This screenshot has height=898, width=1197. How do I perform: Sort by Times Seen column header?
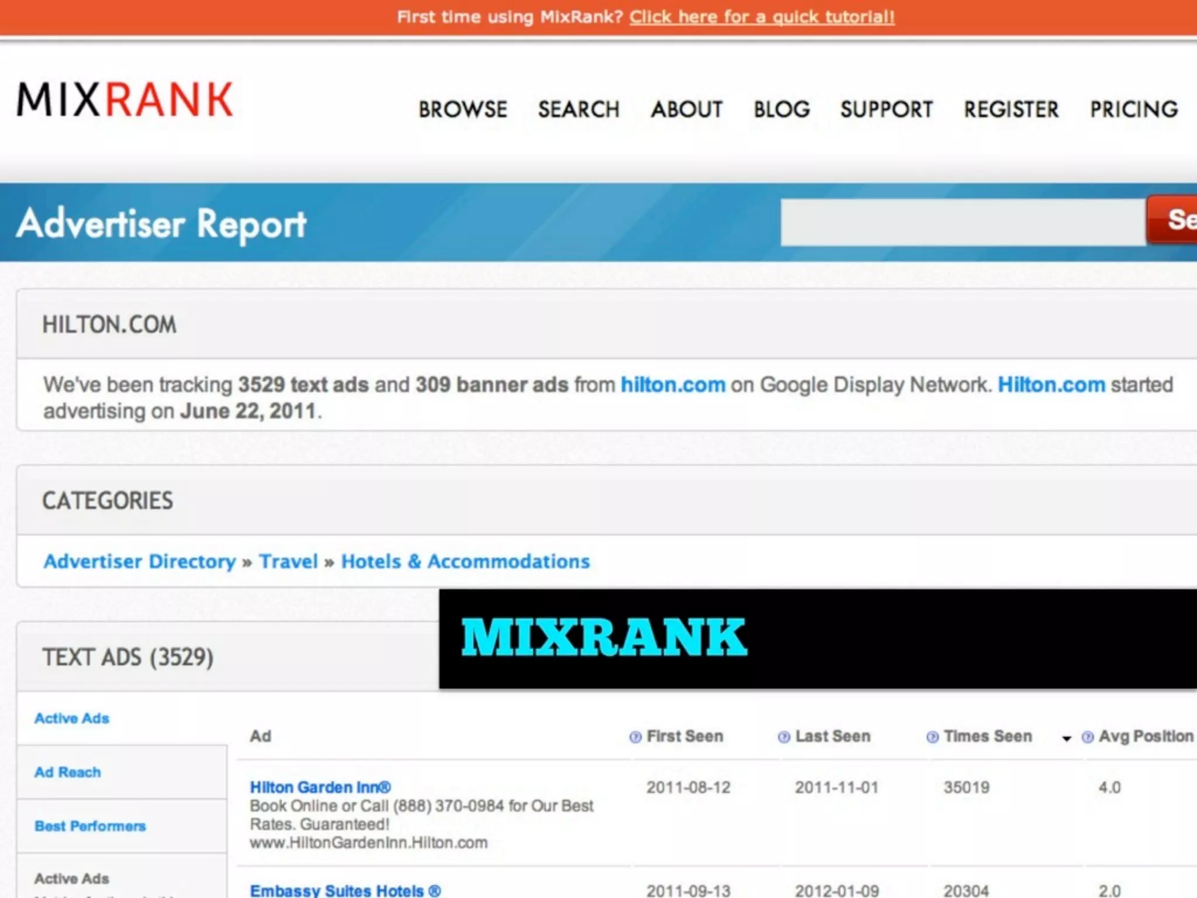tap(988, 737)
